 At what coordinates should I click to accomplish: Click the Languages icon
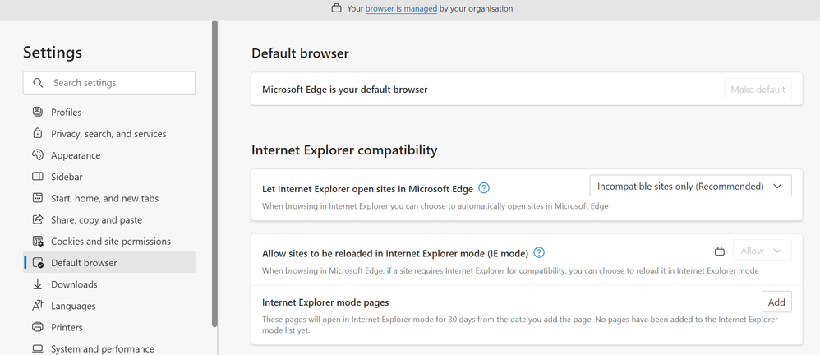[38, 306]
